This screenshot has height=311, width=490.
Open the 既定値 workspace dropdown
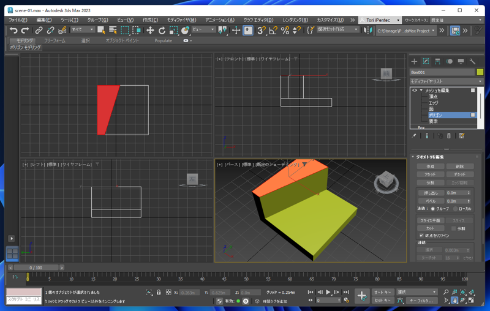(456, 20)
